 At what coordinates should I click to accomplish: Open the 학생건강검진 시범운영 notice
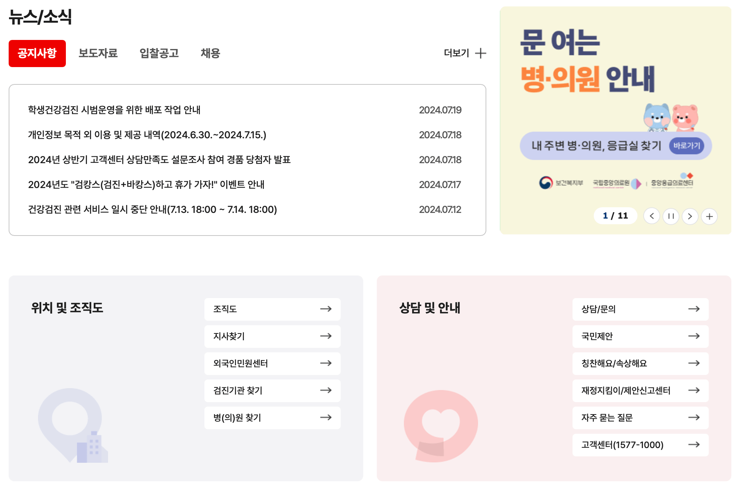click(114, 110)
